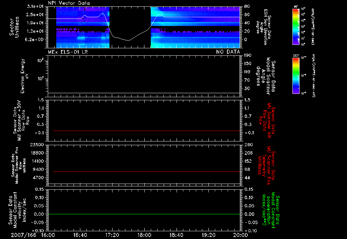The image size is (347, 239).
Task: Click the 18:40 time axis label
Action: click(x=176, y=235)
